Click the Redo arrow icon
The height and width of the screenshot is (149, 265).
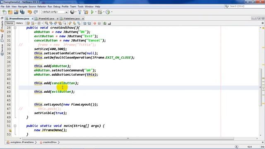pos(36,12)
